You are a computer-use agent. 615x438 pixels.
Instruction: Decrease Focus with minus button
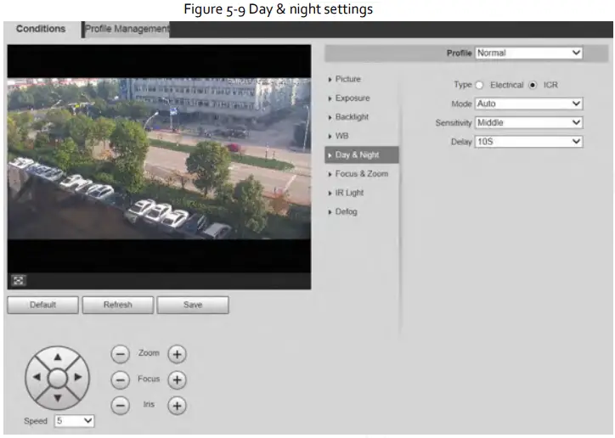click(120, 379)
